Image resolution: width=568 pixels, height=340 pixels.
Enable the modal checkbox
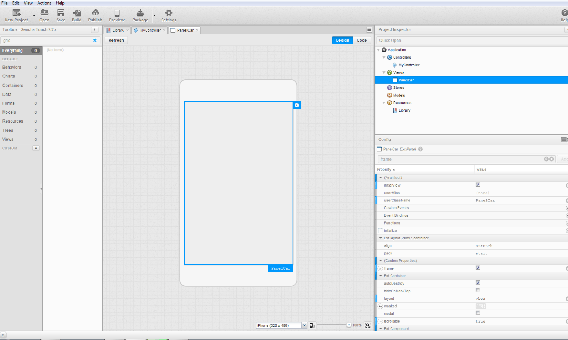pos(478,313)
